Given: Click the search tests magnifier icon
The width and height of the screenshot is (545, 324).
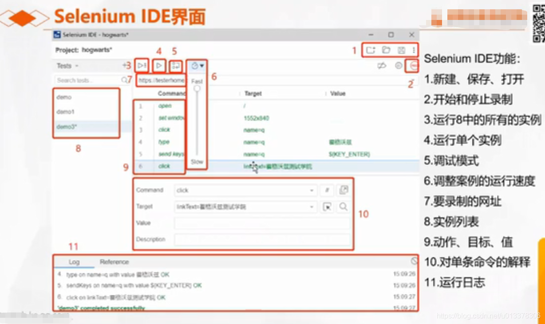Looking at the screenshot, I should click(124, 80).
